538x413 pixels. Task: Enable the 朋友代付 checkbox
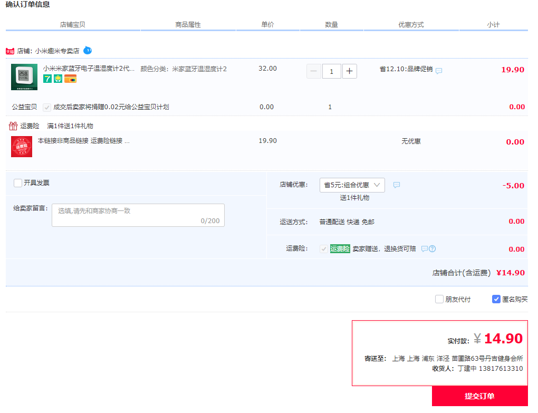coord(439,299)
